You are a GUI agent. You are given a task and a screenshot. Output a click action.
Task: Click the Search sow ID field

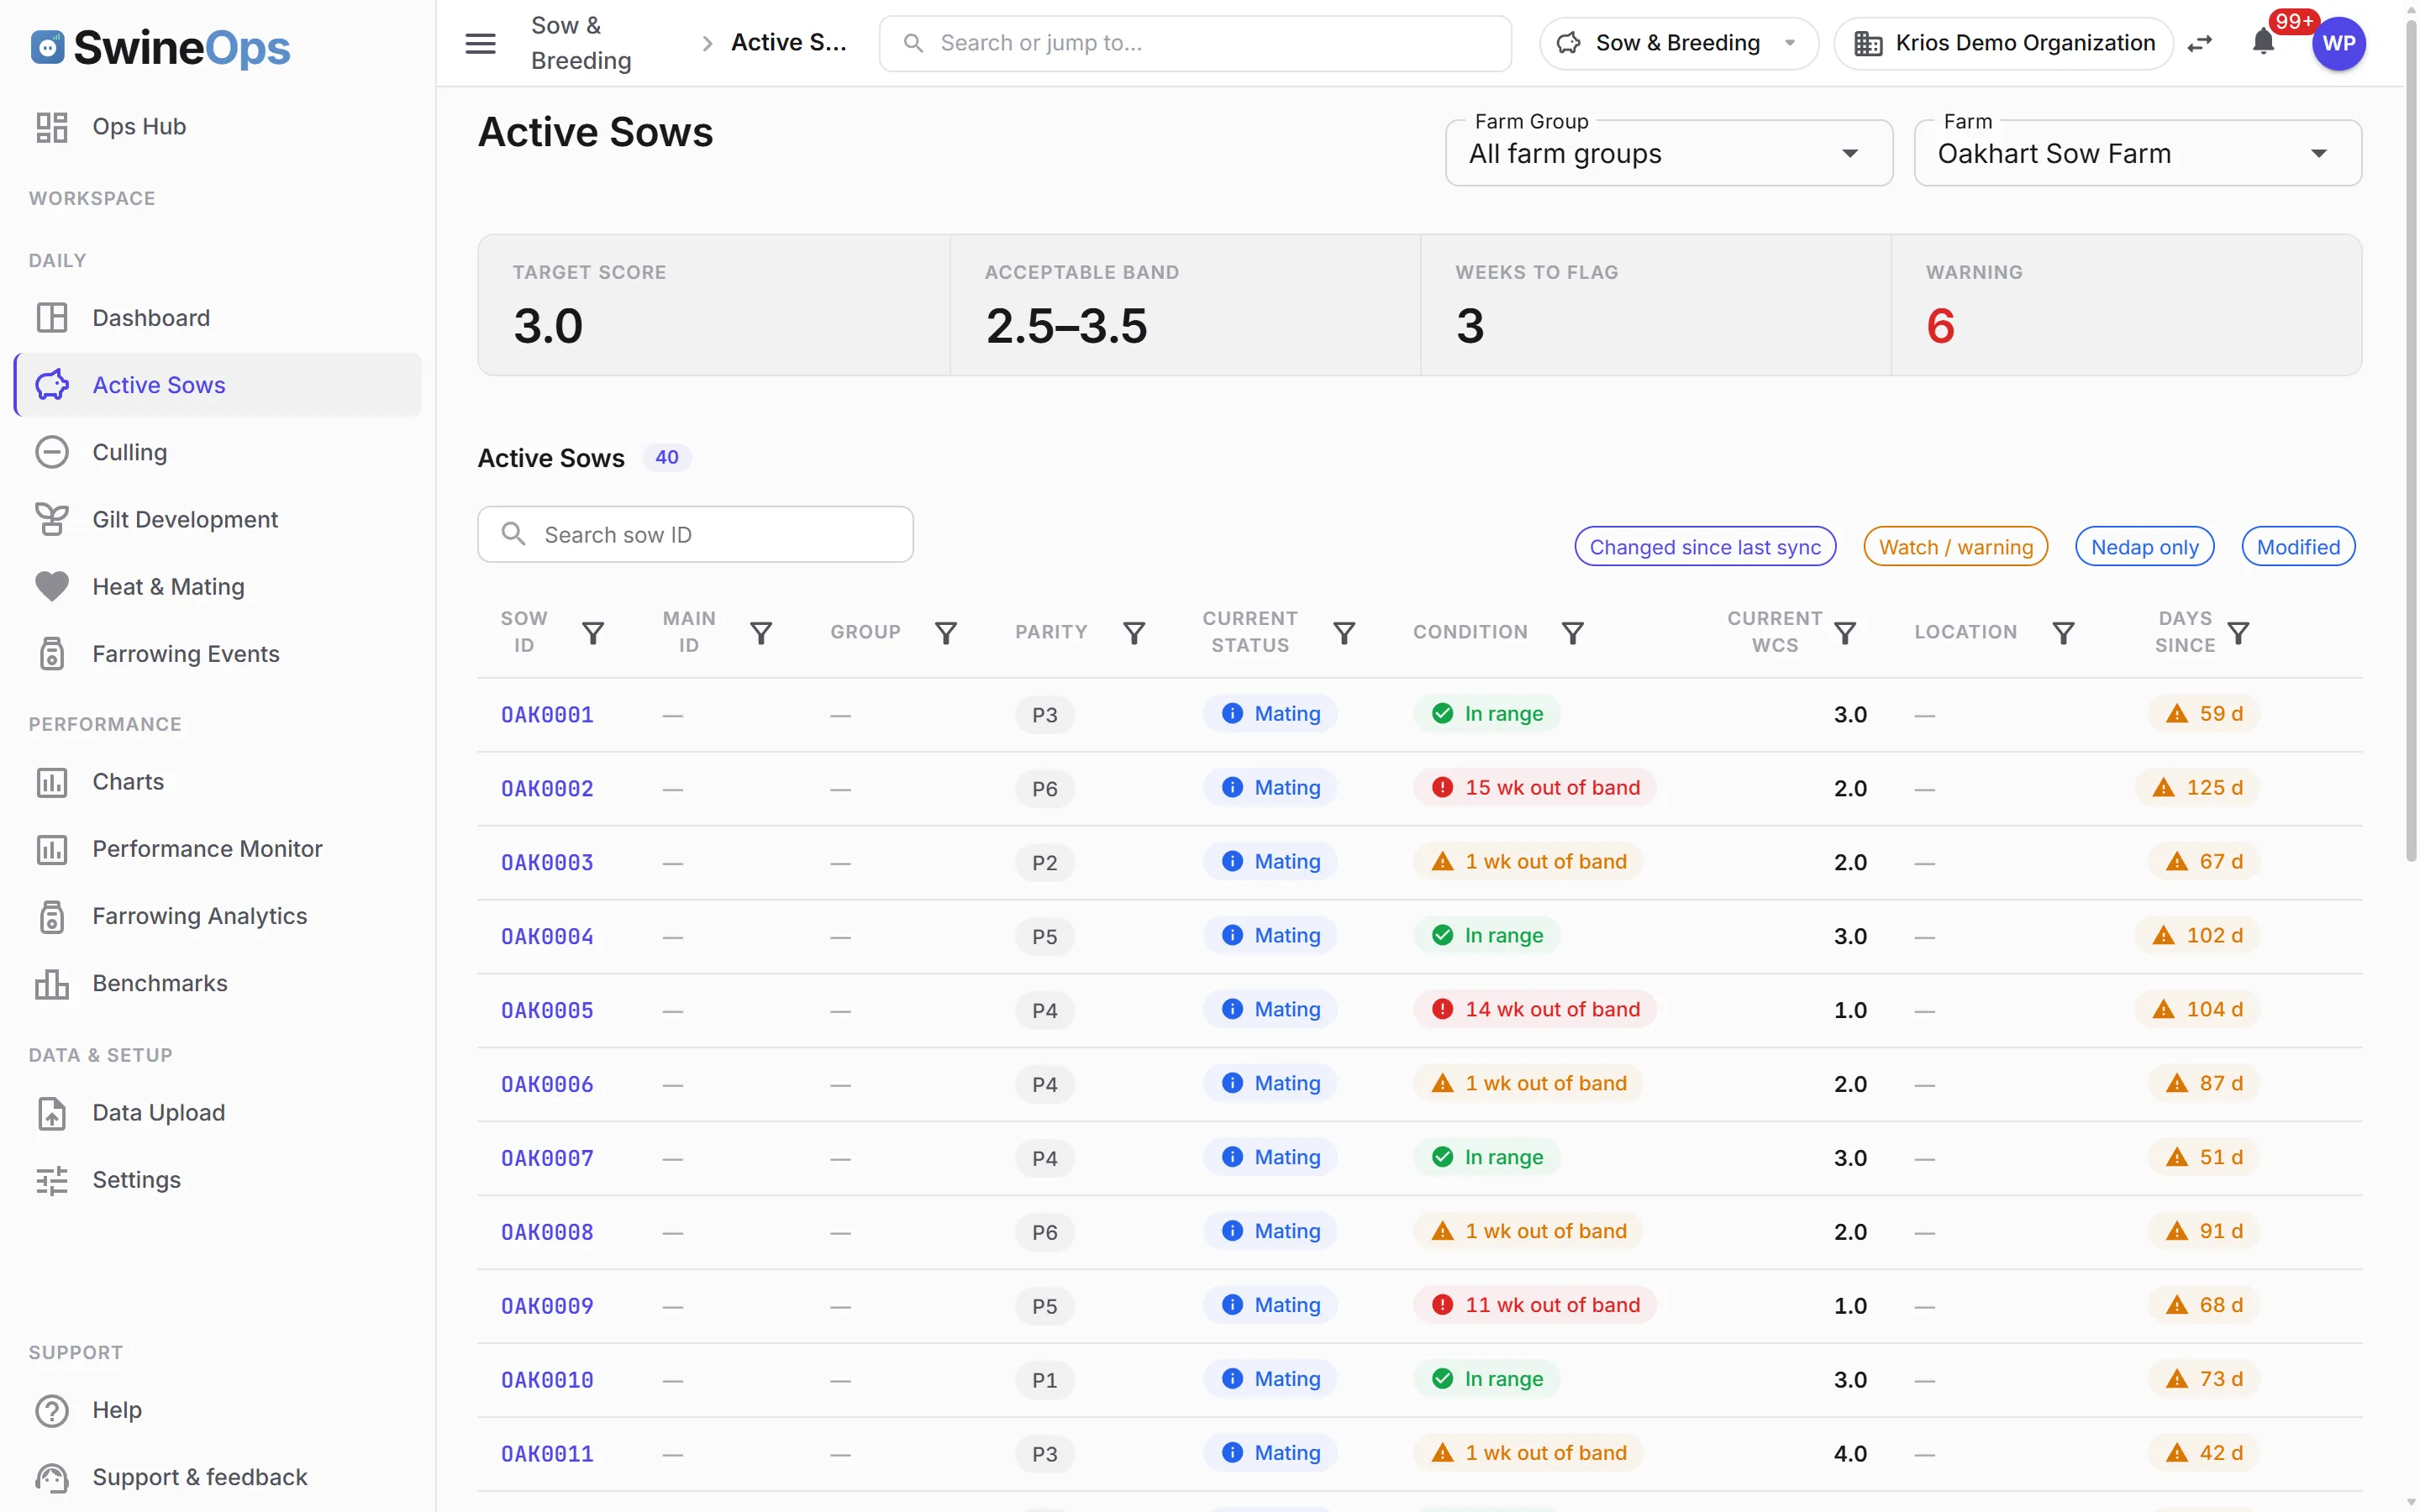pos(695,534)
